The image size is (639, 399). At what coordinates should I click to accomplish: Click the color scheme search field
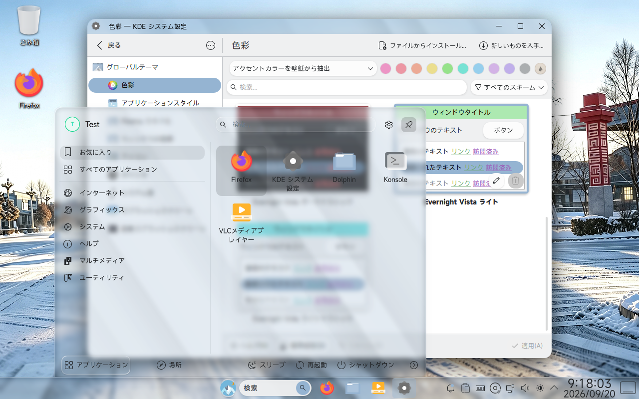click(x=347, y=87)
